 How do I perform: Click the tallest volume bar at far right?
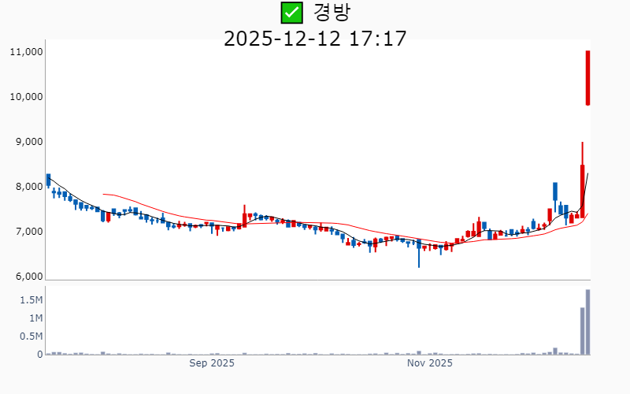pos(587,322)
